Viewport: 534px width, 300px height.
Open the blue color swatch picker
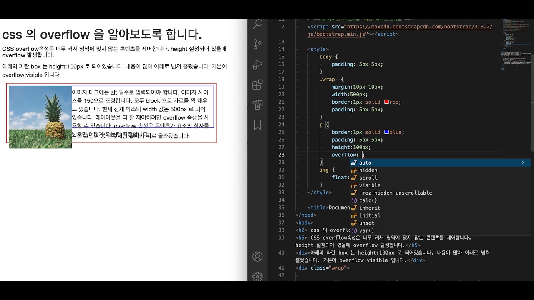tap(386, 132)
